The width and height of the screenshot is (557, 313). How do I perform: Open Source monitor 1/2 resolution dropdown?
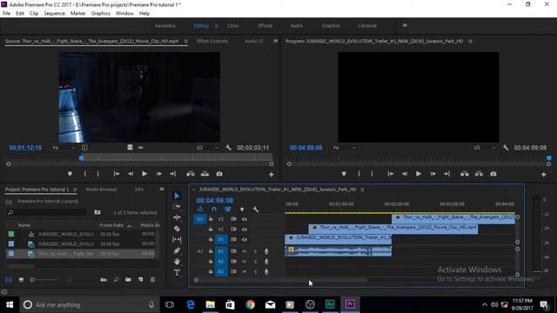coord(207,148)
